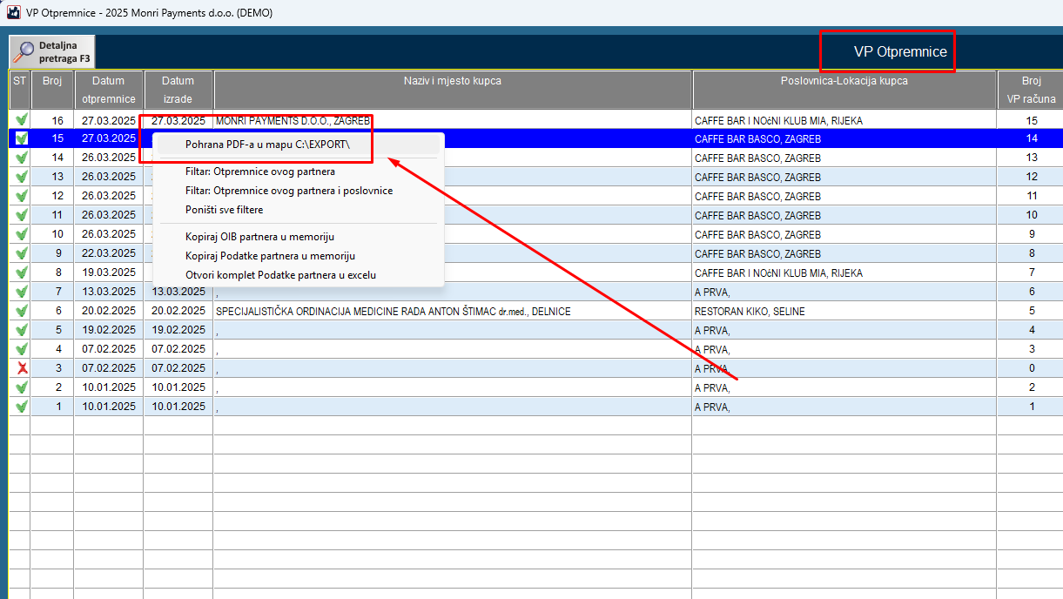This screenshot has width=1063, height=599.
Task: Click Datum izrade 19.02.2025 in row 5
Action: (178, 330)
